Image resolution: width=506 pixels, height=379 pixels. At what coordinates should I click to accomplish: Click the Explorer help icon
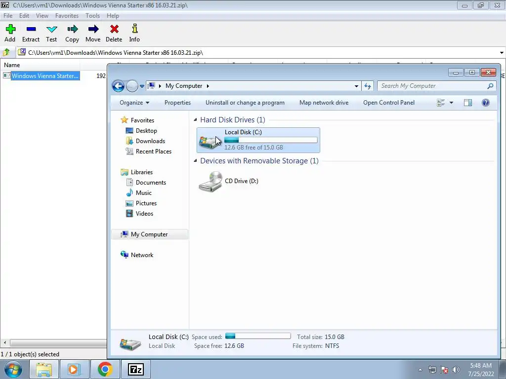[485, 103]
